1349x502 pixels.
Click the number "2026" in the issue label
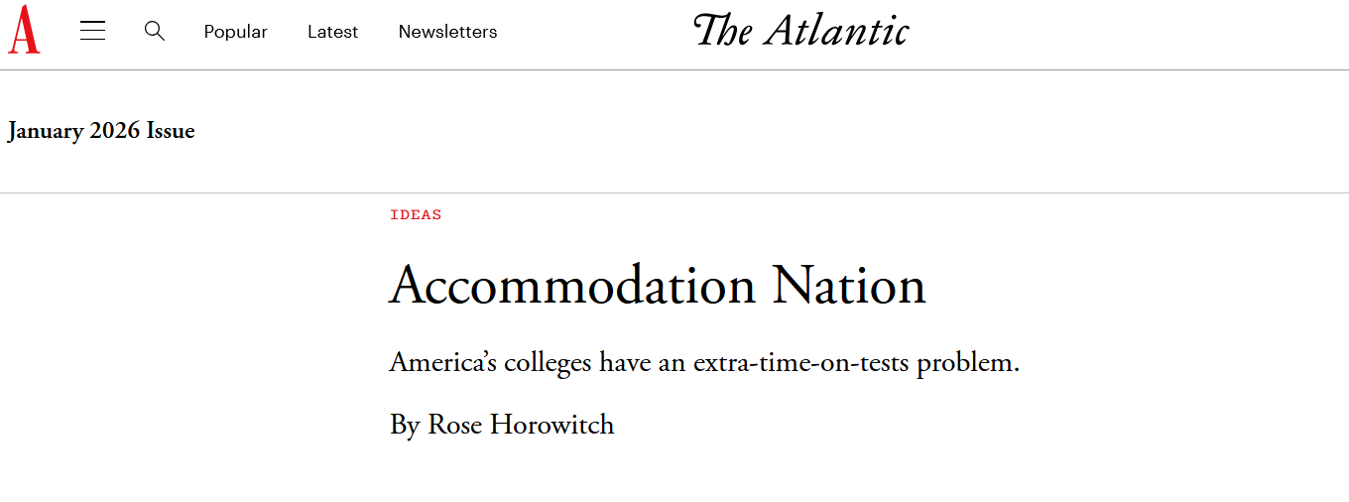click(115, 131)
